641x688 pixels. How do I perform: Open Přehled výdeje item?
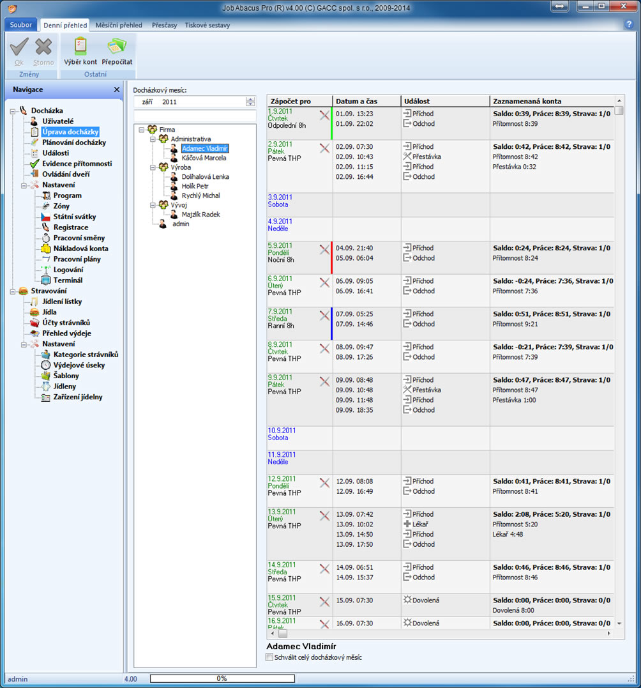click(x=66, y=333)
